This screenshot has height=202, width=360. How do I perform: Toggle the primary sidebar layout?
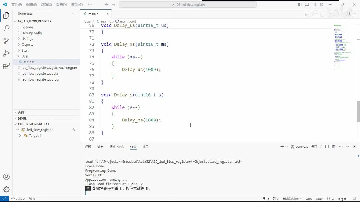coord(300,4)
